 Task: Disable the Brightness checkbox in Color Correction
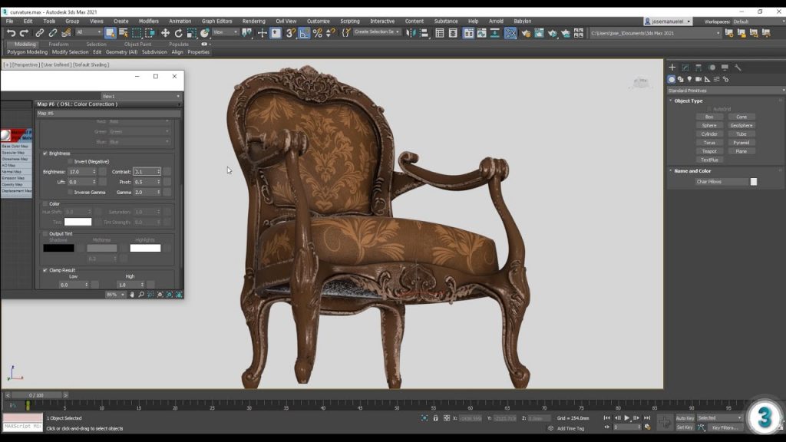(x=45, y=153)
